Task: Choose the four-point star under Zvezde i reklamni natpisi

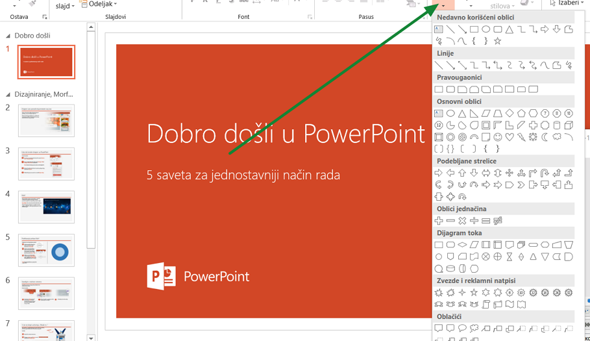Action: pos(462,292)
